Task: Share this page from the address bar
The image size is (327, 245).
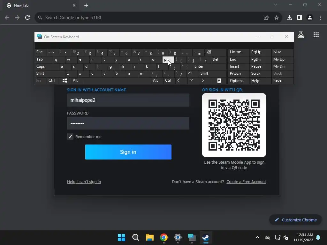Action: click(x=266, y=18)
